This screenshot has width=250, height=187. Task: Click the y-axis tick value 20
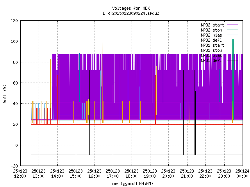[x=16, y=124]
